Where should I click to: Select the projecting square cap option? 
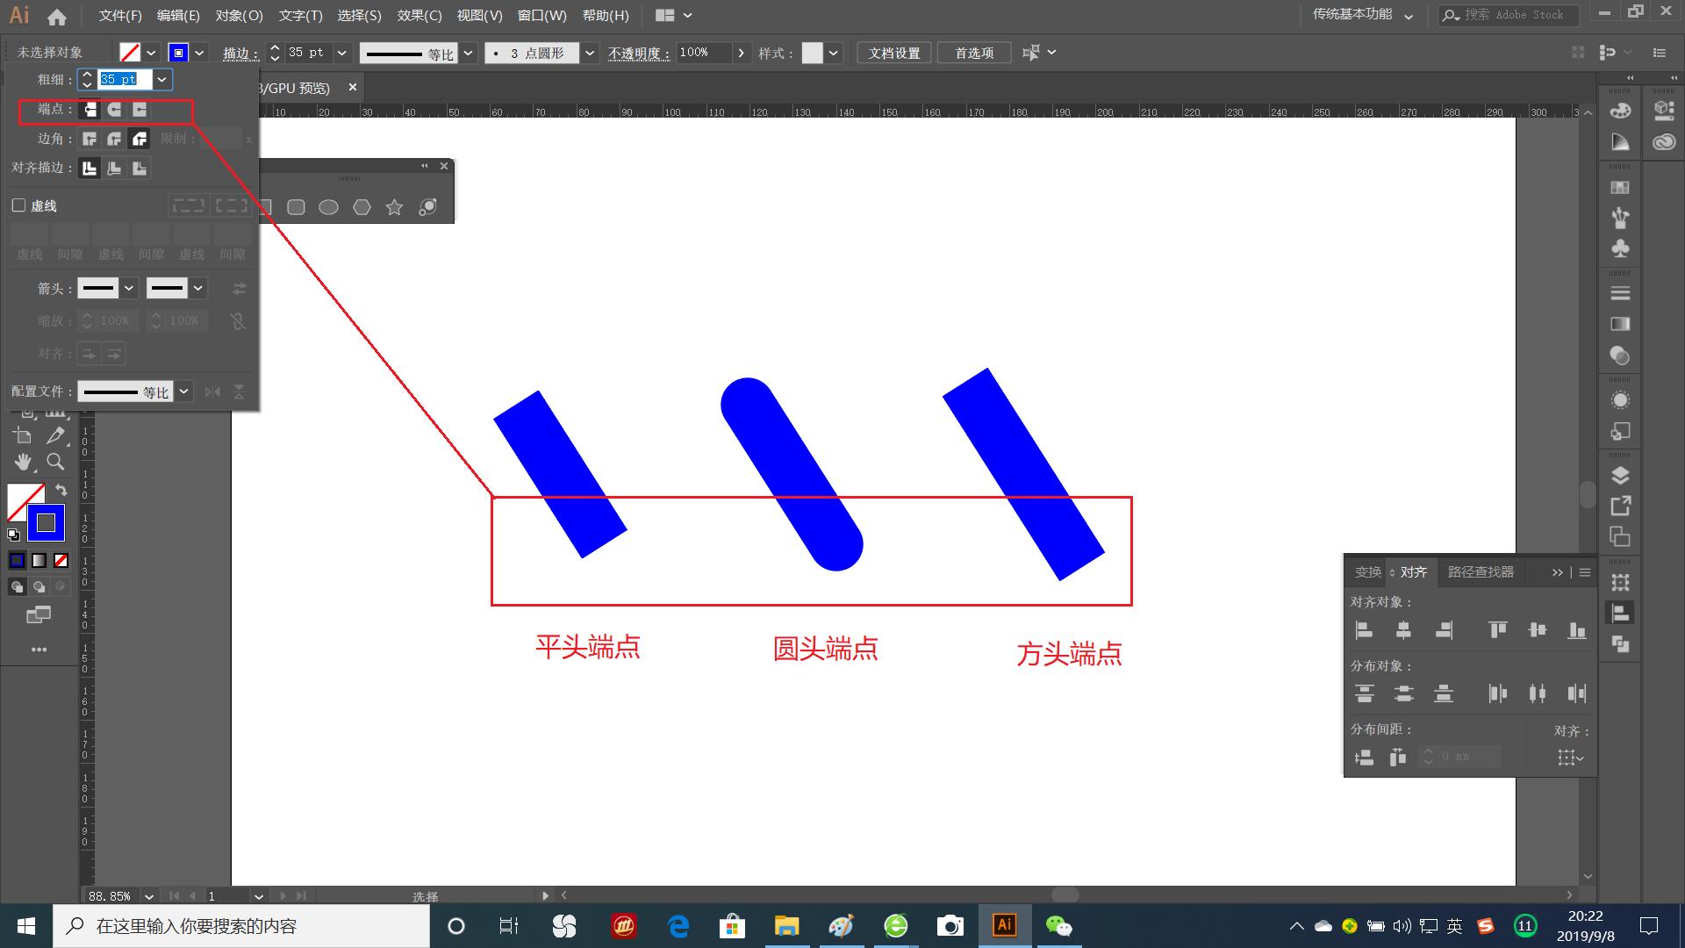[139, 111]
